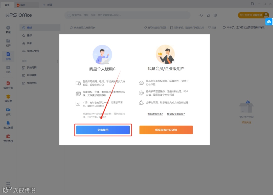
Task: Click the settings gear icon in header
Action: (215, 15)
